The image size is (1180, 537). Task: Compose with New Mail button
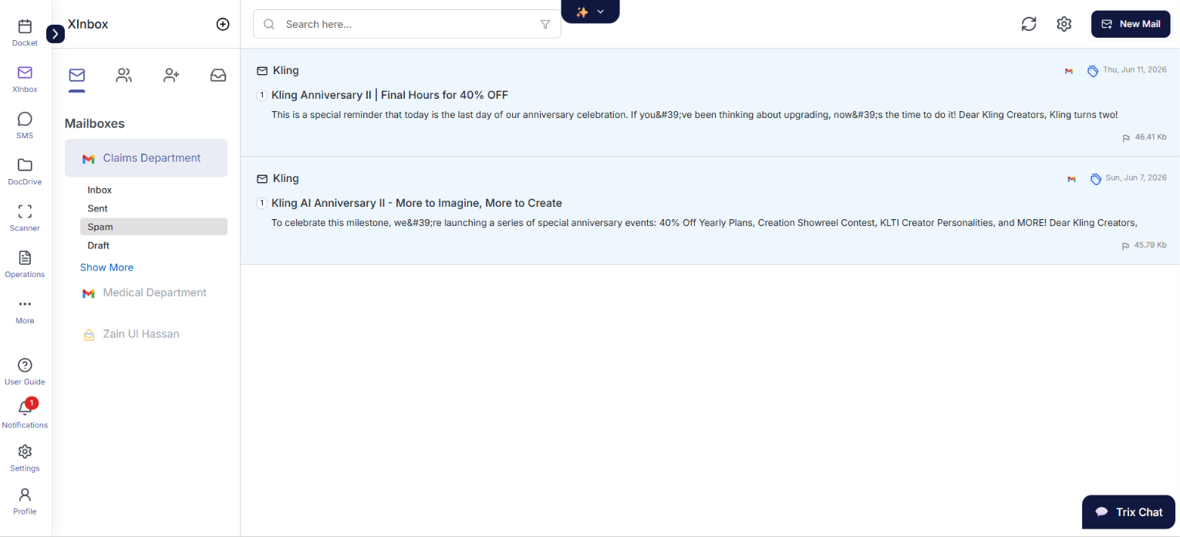[1131, 24]
